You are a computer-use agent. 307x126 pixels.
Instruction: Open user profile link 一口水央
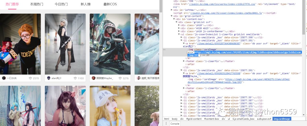(12, 78)
